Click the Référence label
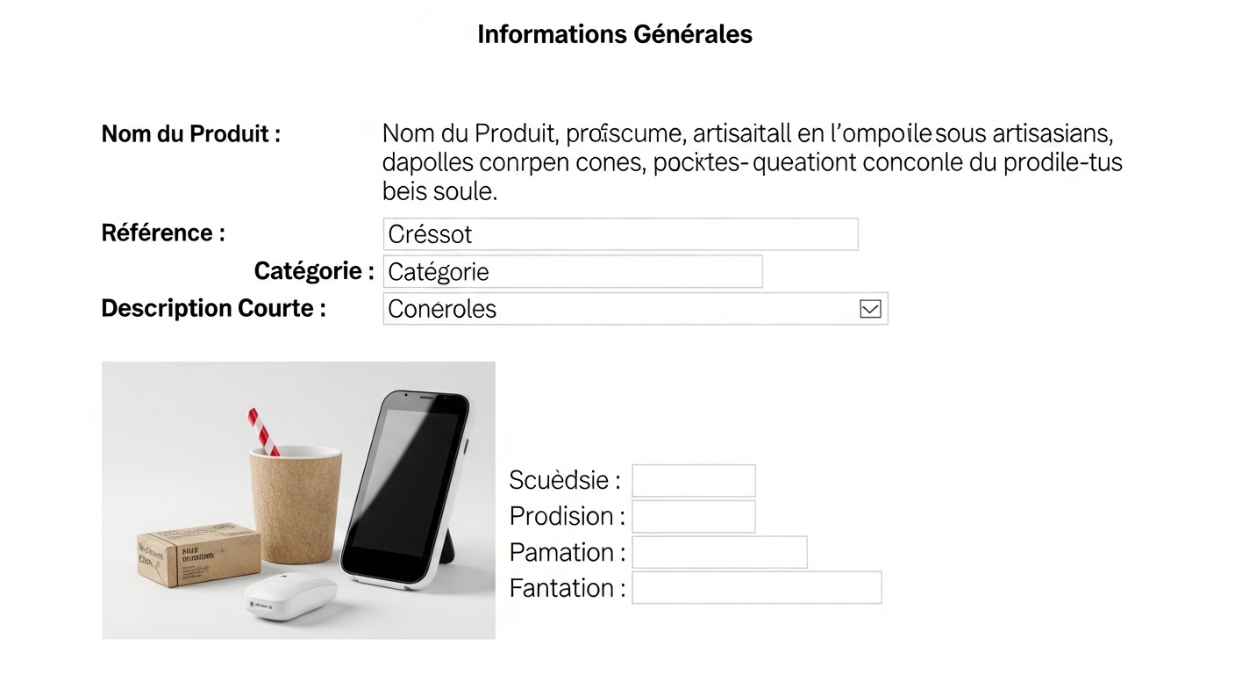This screenshot has width=1235, height=674. tap(163, 233)
